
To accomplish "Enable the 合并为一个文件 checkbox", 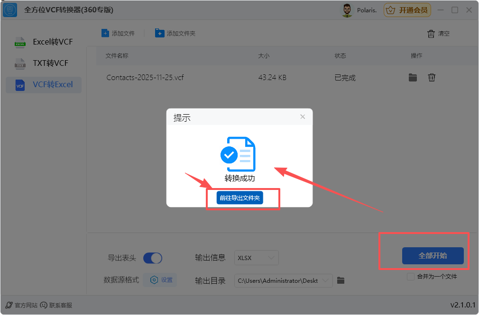I will 410,276.
